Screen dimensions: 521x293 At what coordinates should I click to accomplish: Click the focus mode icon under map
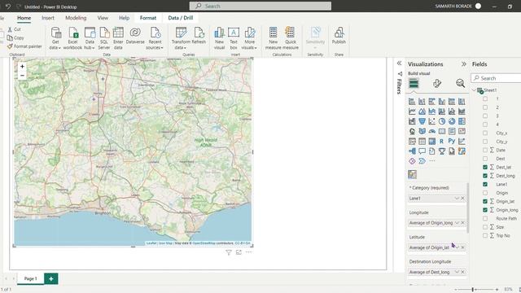(x=239, y=252)
